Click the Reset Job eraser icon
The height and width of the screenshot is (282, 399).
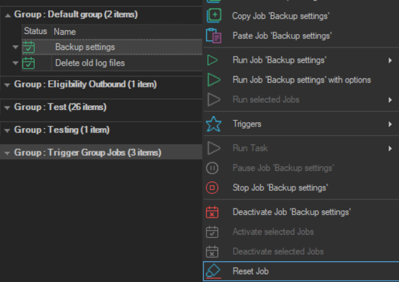click(213, 271)
